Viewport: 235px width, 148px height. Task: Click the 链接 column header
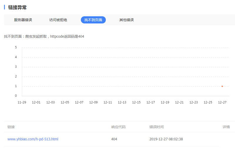pos(11,127)
